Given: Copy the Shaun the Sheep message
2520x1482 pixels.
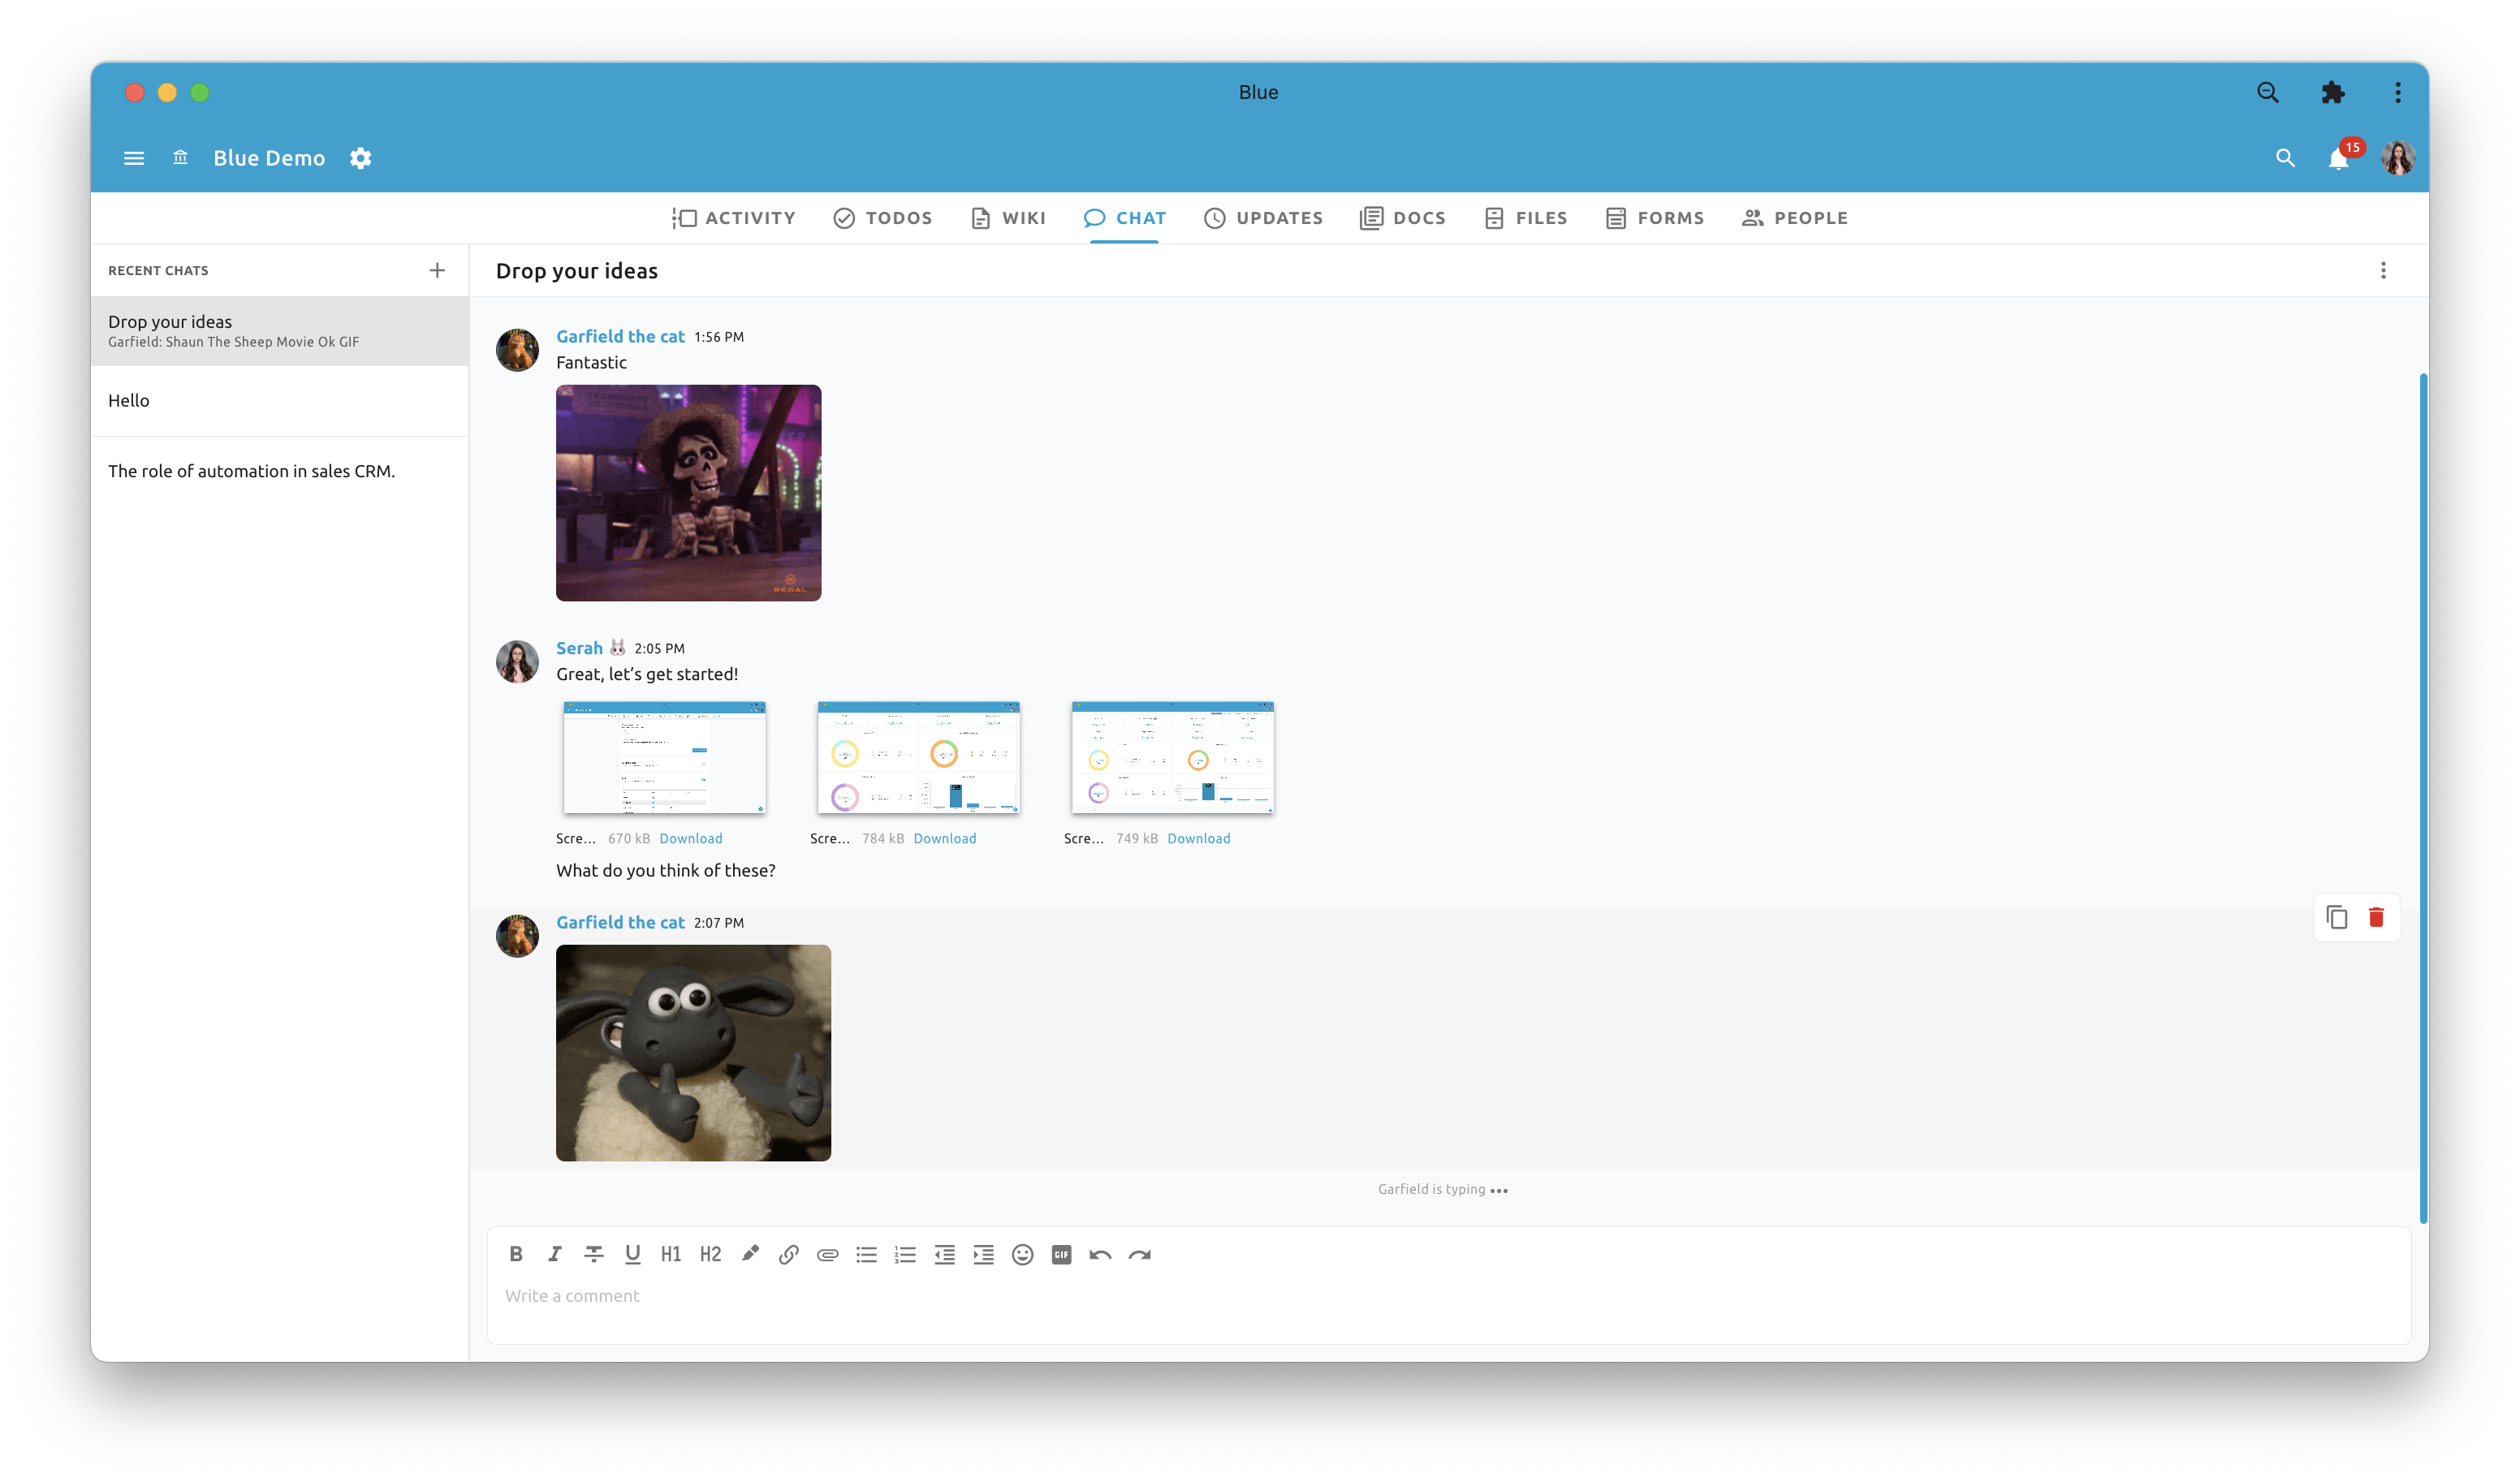Looking at the screenshot, I should [x=2337, y=917].
